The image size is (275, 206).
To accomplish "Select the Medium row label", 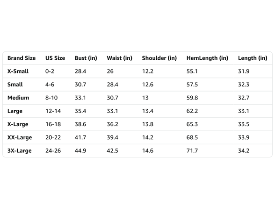I will coord(18,98).
